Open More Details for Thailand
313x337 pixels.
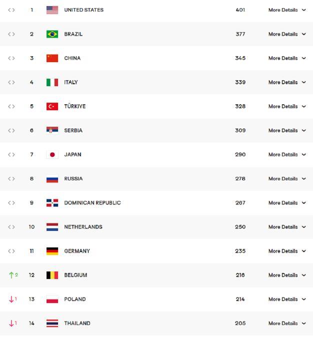pyautogui.click(x=287, y=323)
